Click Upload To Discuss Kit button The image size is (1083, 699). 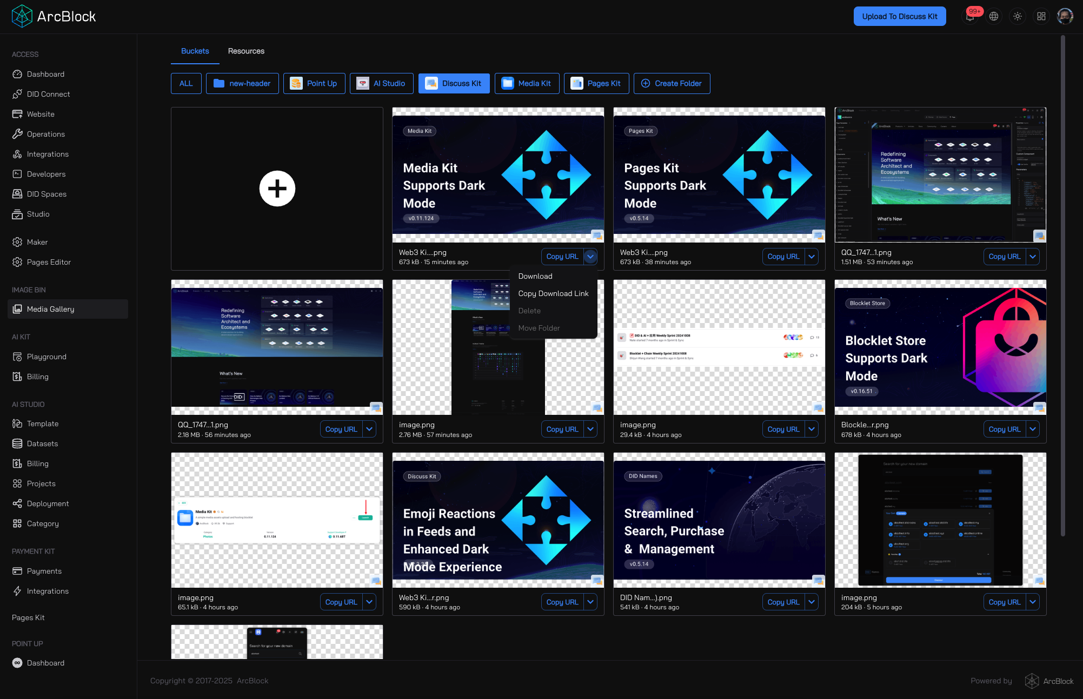coord(900,16)
